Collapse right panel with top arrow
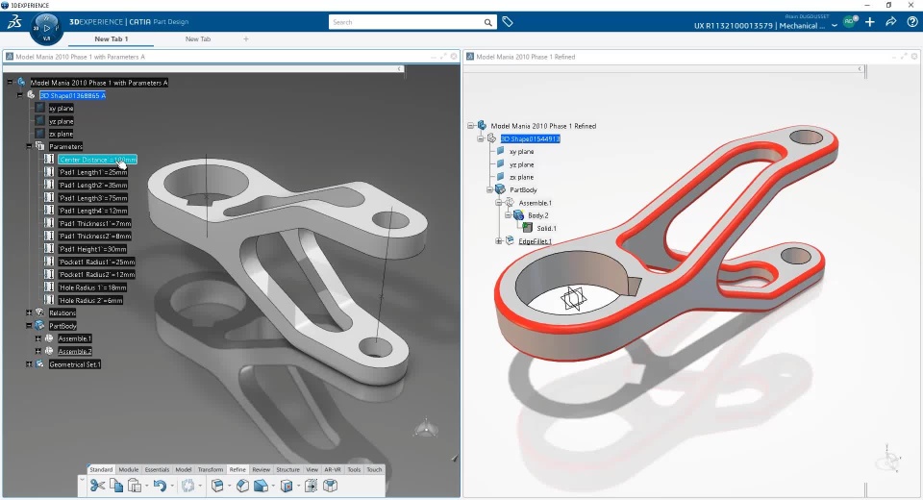923x500 pixels. tap(860, 69)
